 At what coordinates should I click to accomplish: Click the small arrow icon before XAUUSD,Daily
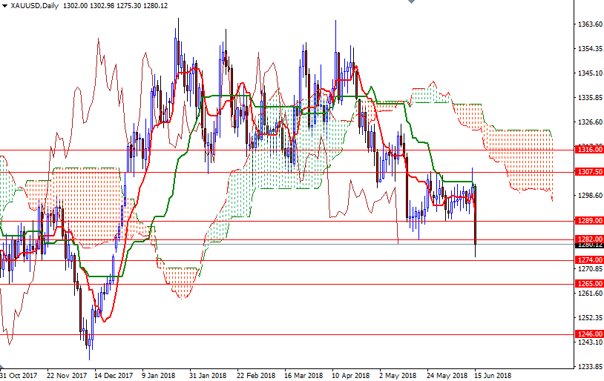click(4, 5)
